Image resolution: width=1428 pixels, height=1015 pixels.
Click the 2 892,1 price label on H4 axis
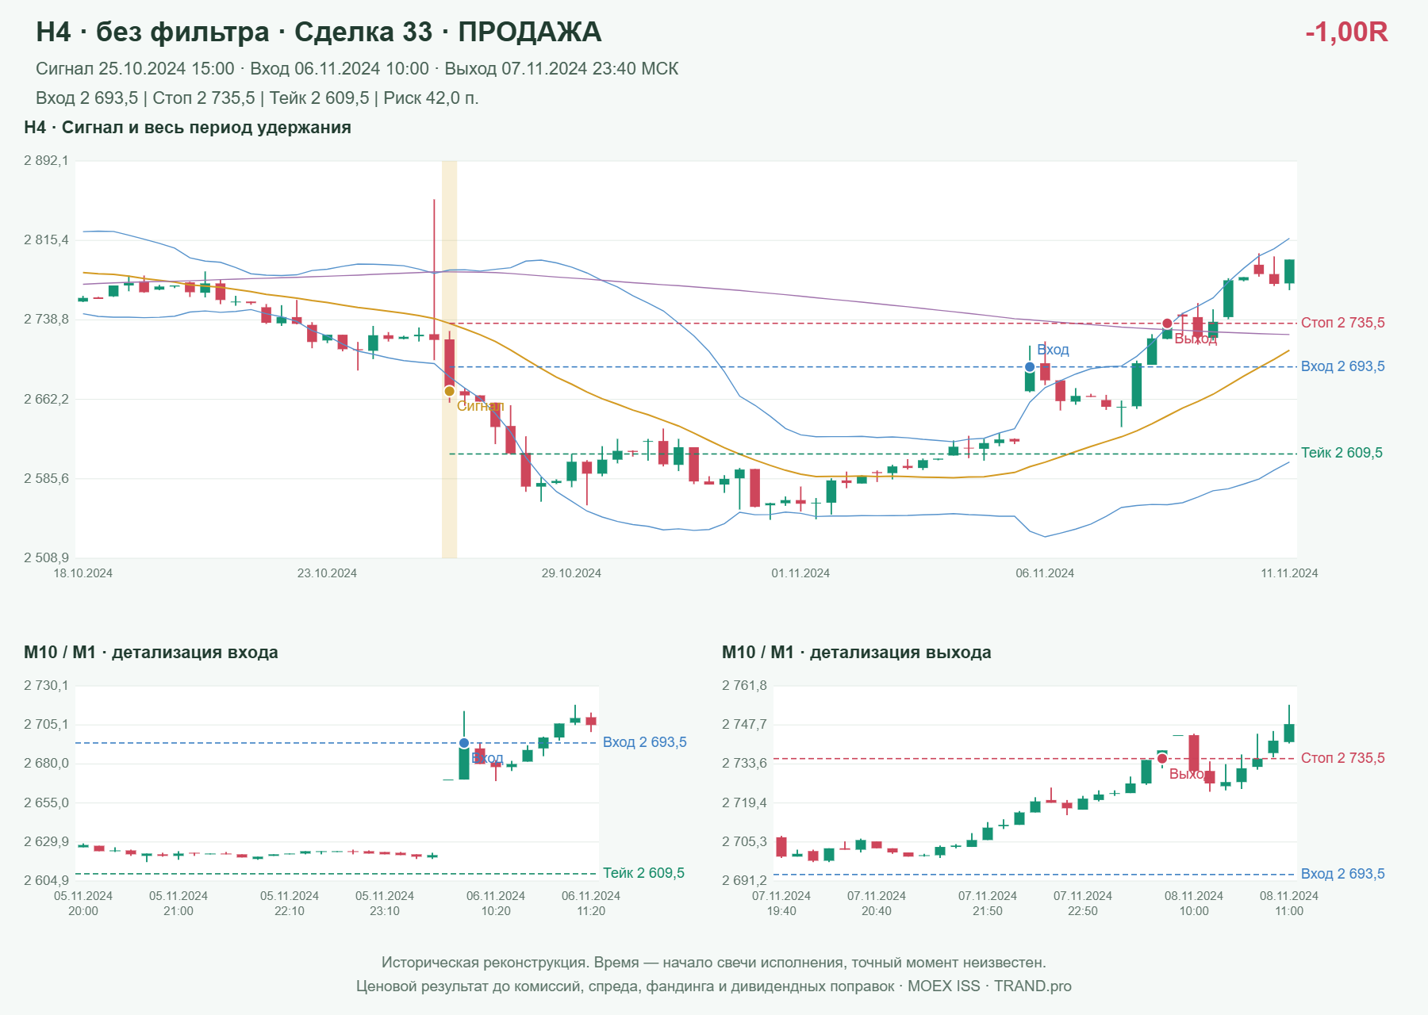47,161
